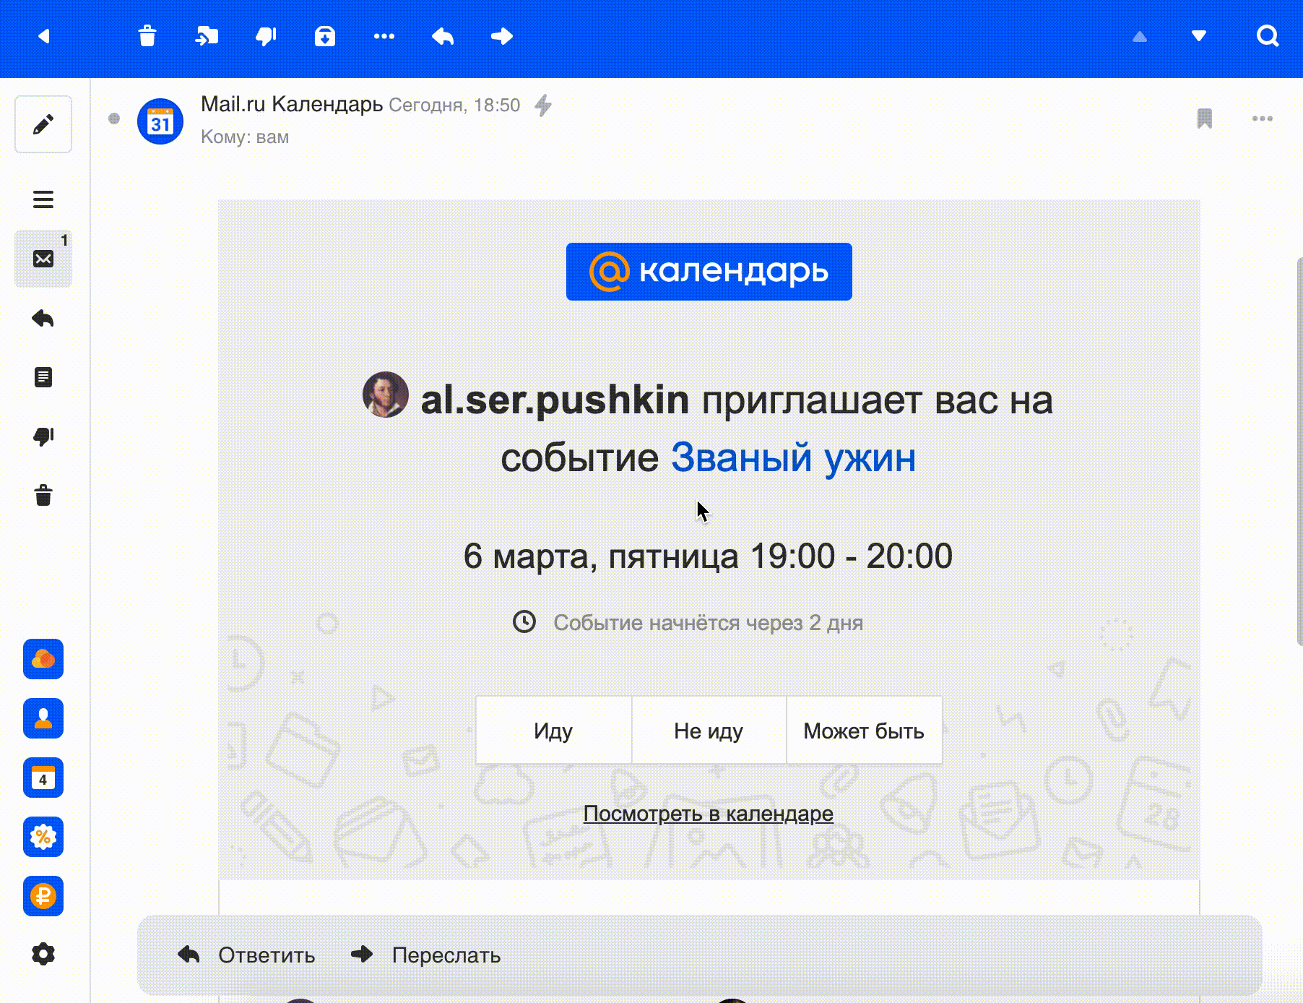Click Кому: вам recipient line

point(245,137)
